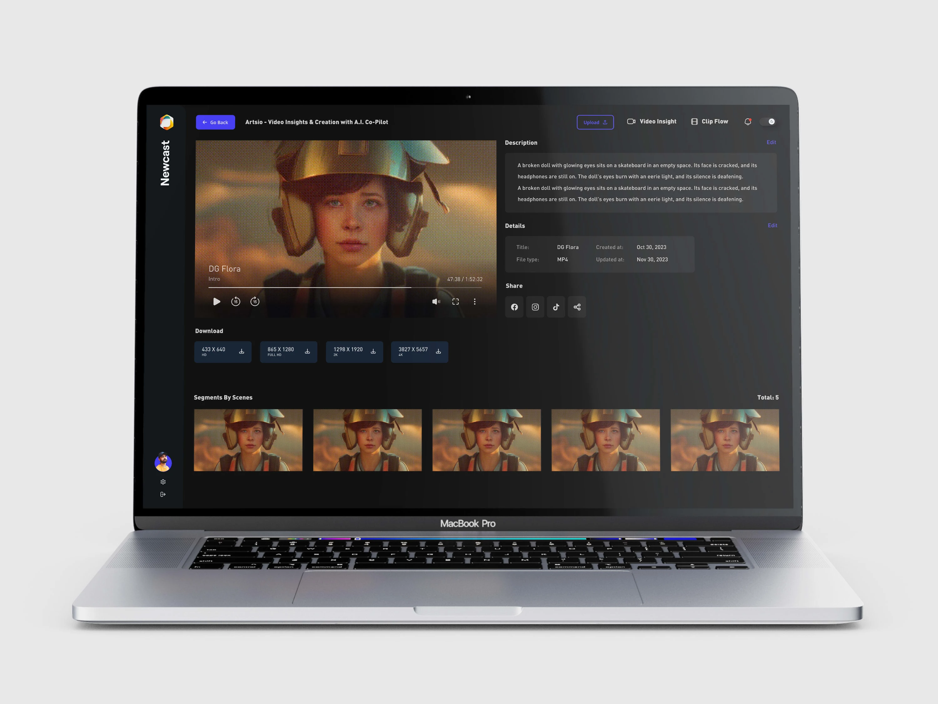Click Edit on the Details section
The width and height of the screenshot is (938, 704).
771,226
